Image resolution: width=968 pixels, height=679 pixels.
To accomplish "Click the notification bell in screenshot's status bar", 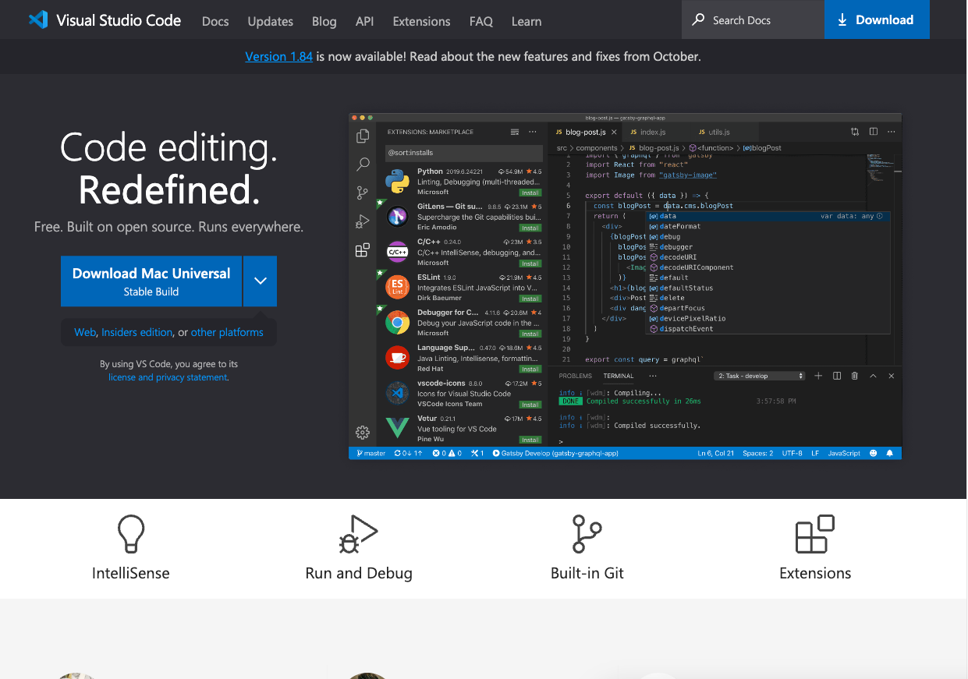I will 890,453.
